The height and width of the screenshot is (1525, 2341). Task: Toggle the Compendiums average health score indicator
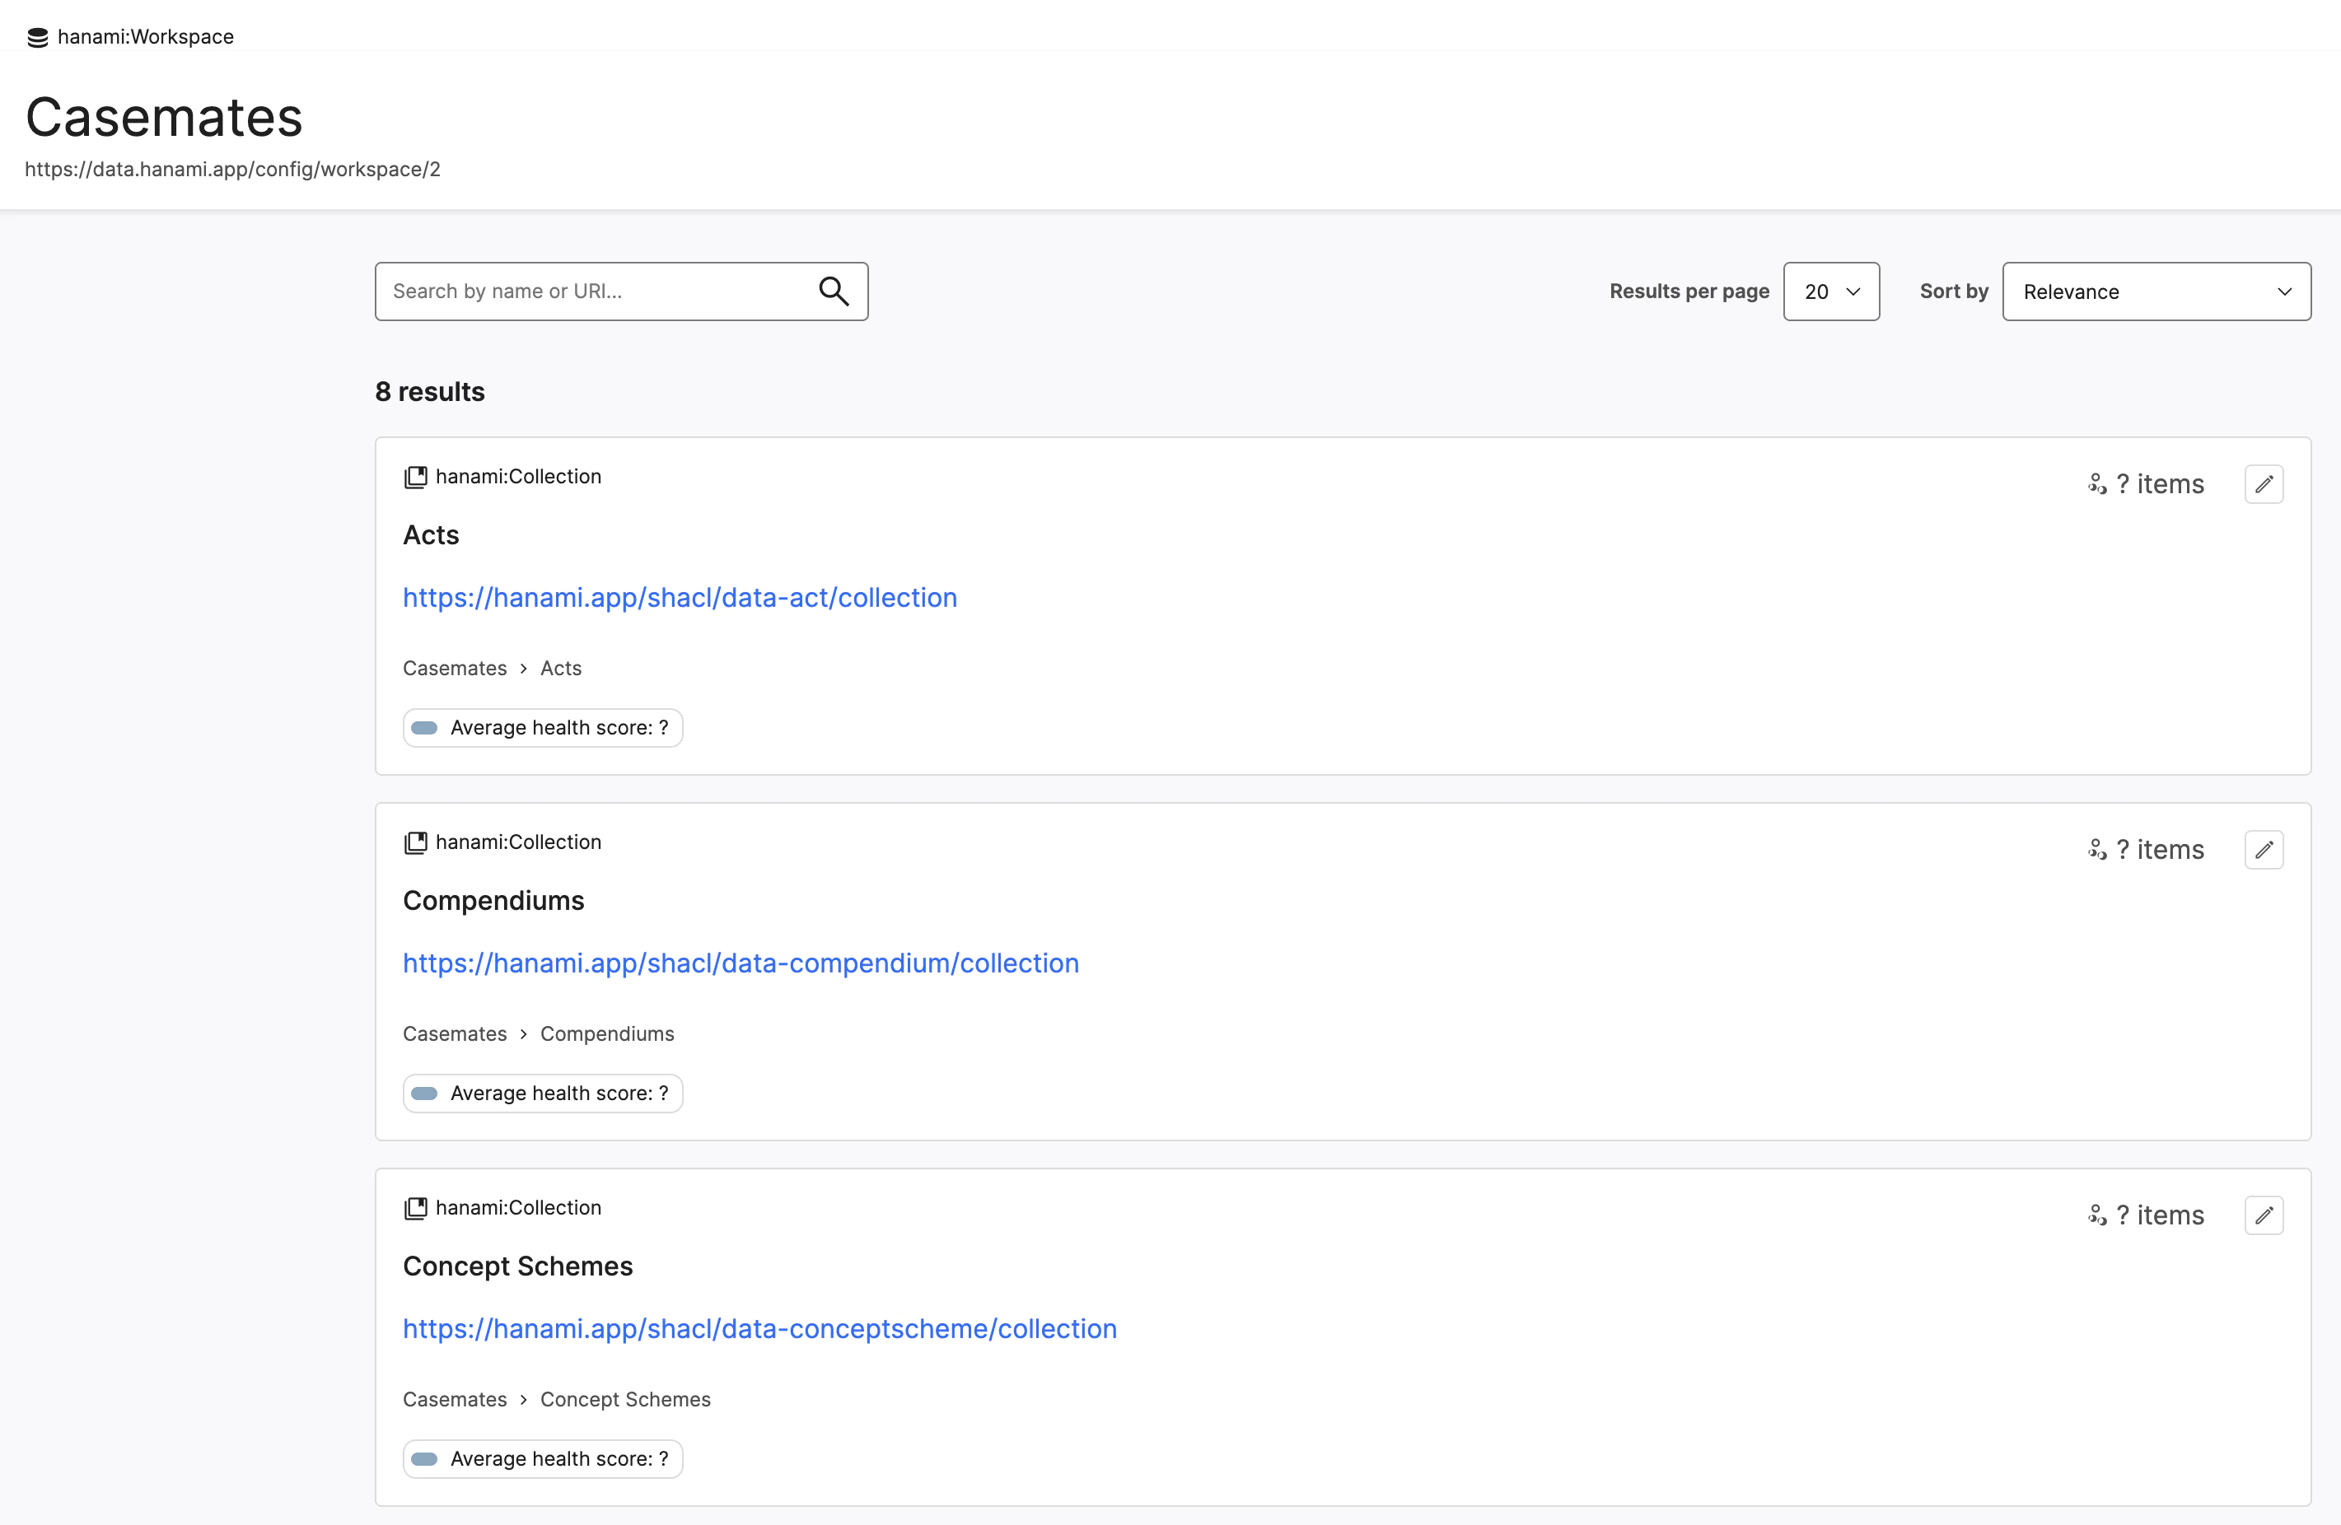tap(427, 1094)
